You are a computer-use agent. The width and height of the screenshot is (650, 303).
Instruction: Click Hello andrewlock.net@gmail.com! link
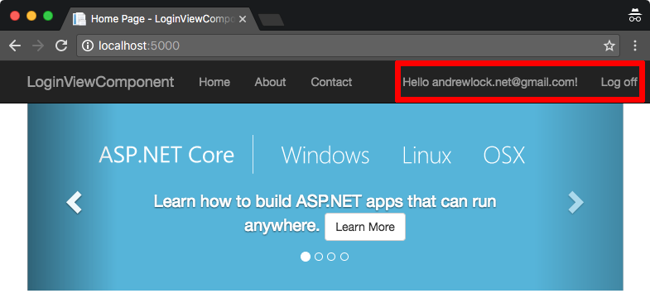(490, 82)
